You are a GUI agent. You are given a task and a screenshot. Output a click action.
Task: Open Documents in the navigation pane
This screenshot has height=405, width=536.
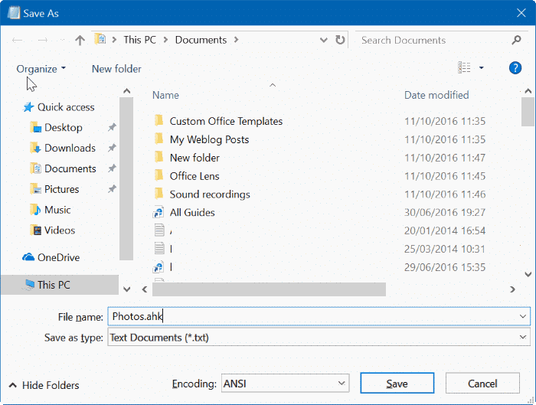pyautogui.click(x=70, y=169)
